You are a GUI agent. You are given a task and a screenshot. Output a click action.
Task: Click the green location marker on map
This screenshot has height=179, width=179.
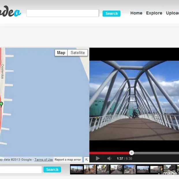1,104
